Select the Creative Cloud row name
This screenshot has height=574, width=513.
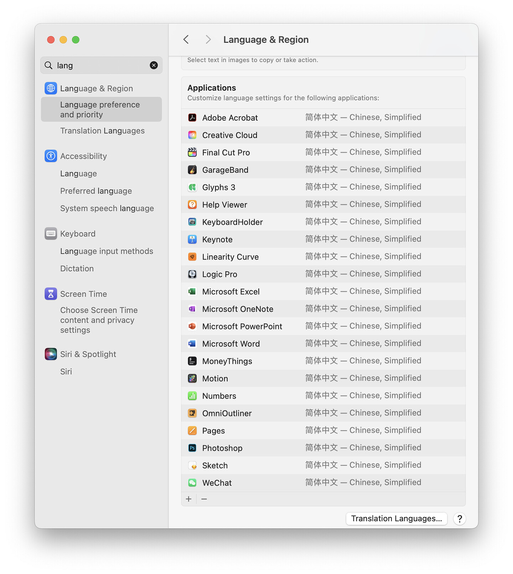[230, 135]
